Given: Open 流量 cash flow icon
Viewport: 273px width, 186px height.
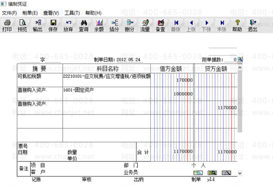Looking at the screenshot, I should 145,26.
